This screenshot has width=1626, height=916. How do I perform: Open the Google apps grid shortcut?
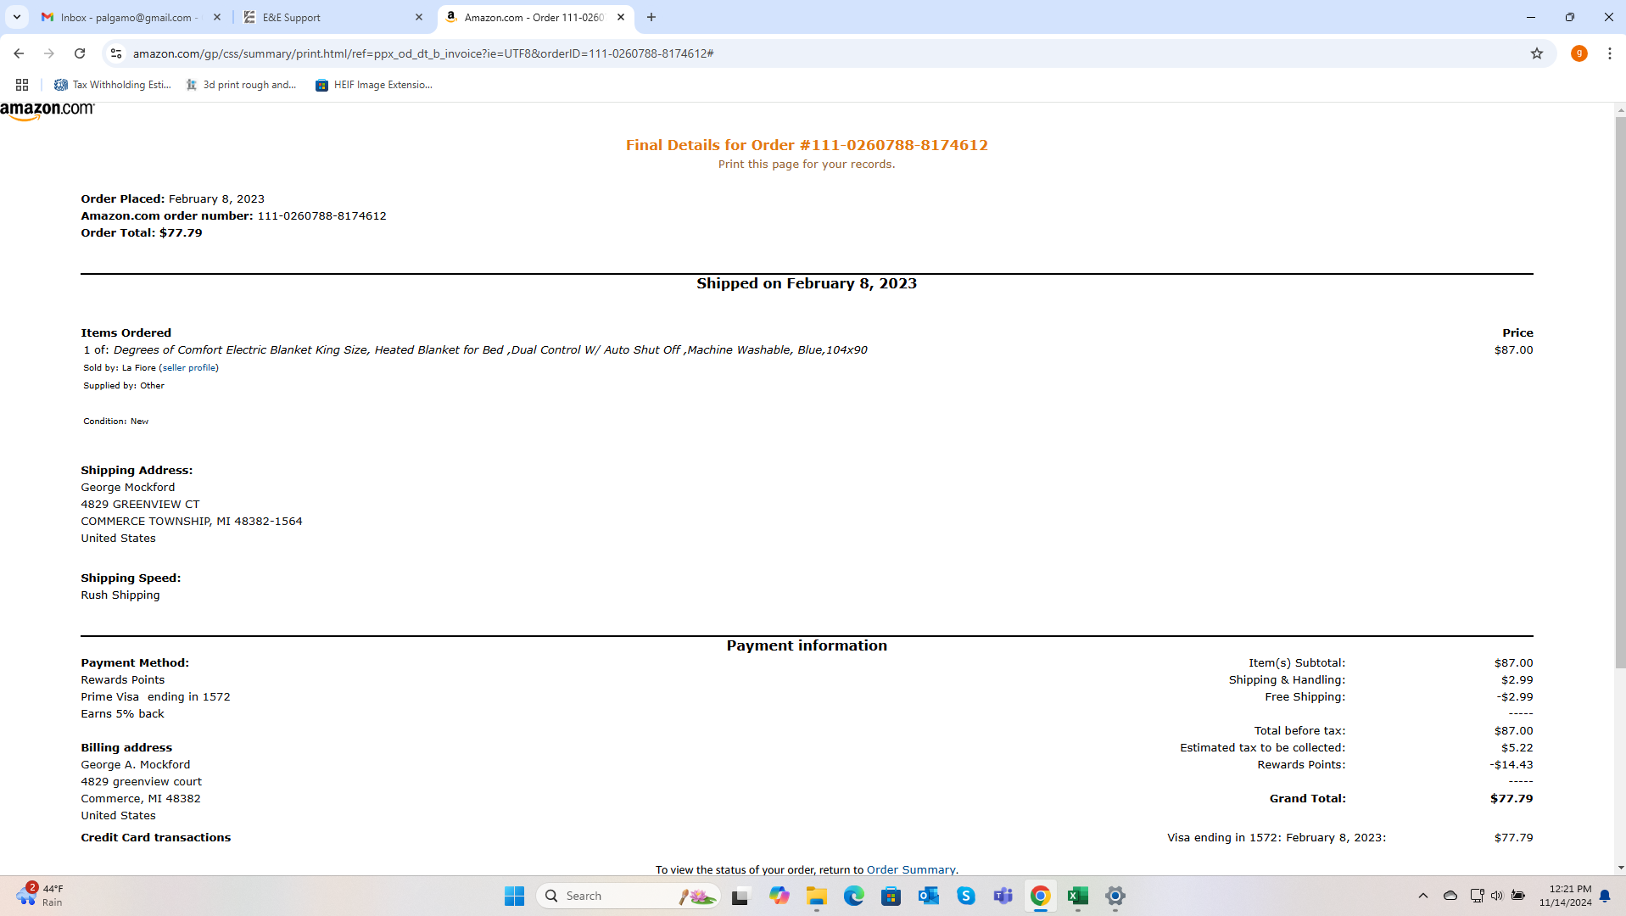click(22, 85)
